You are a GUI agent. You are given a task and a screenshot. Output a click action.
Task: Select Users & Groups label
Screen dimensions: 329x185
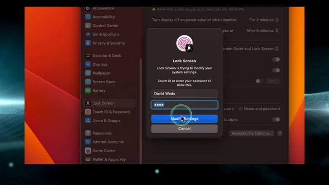click(x=106, y=121)
